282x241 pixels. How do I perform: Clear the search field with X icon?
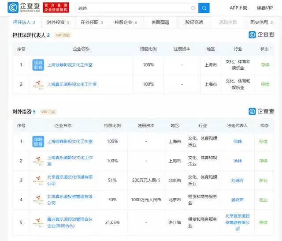click(x=193, y=8)
